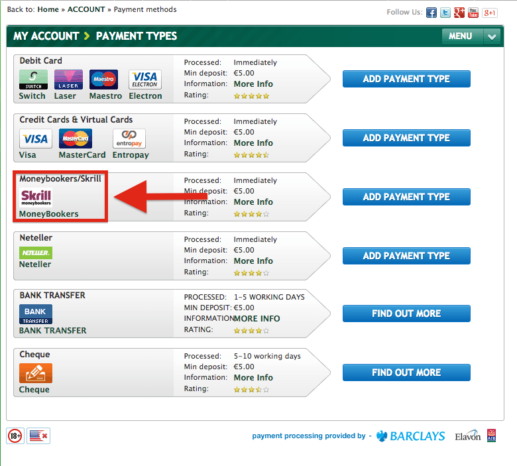Find out more about Bank Transfer
The image size is (517, 466).
coord(406,314)
